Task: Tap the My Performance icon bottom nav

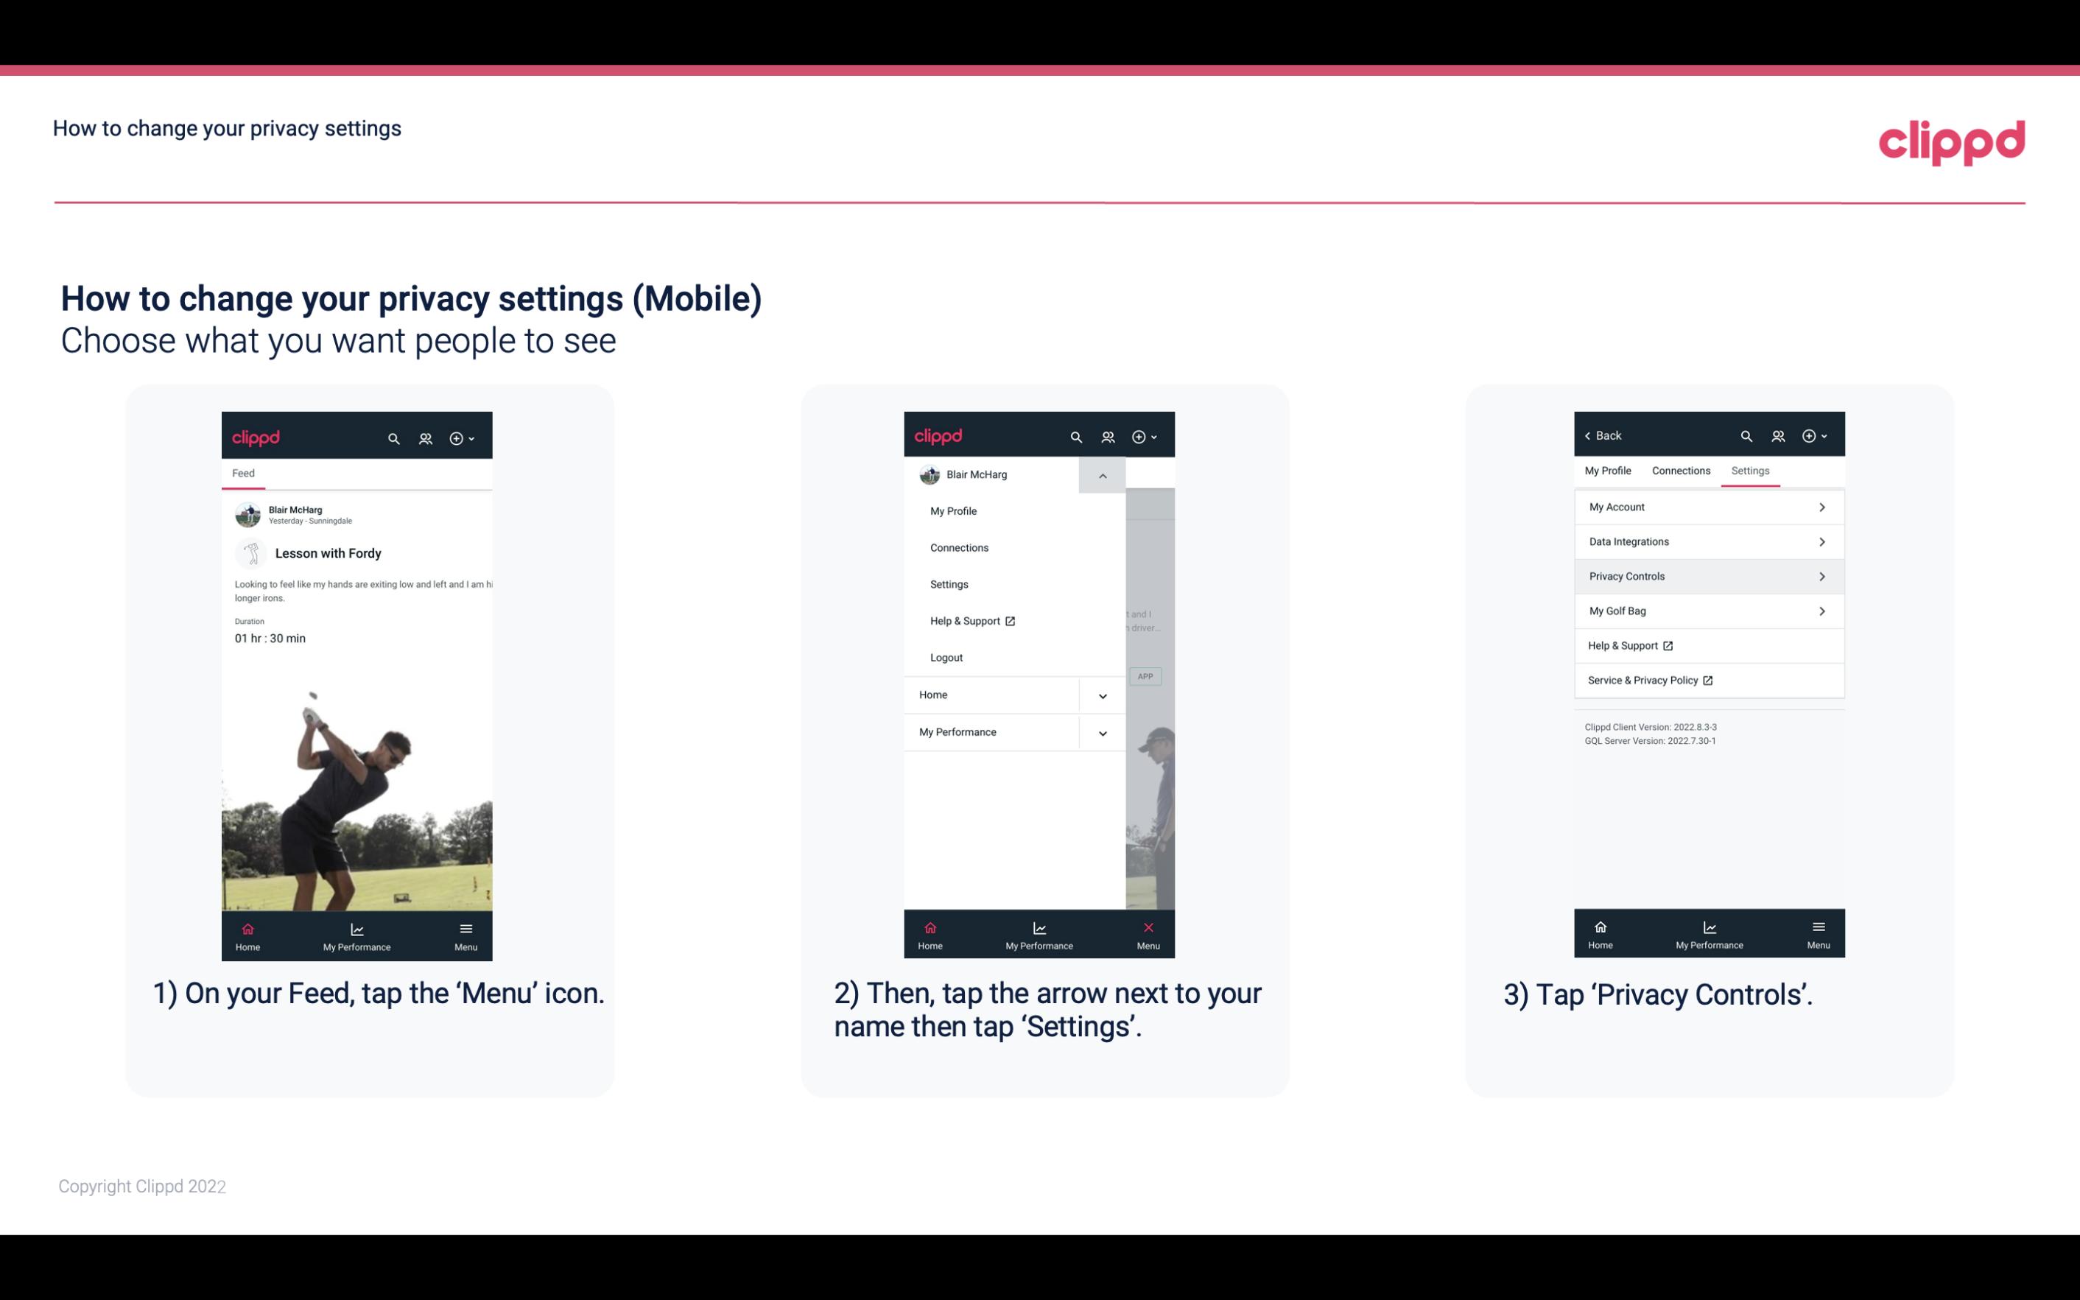Action: click(355, 936)
